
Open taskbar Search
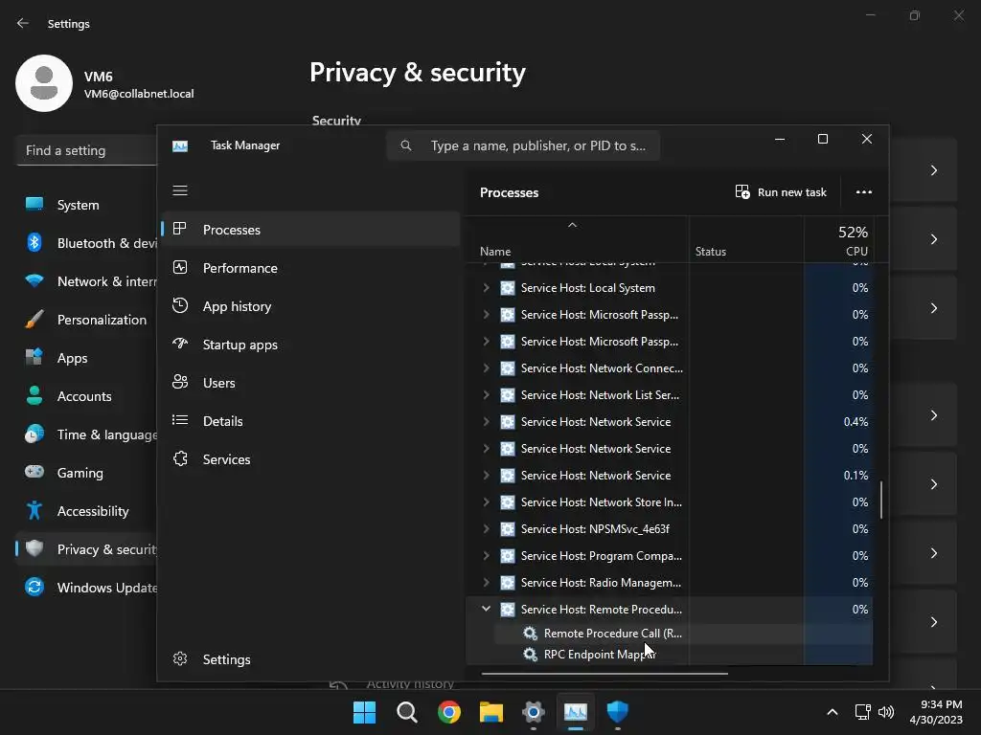click(406, 712)
